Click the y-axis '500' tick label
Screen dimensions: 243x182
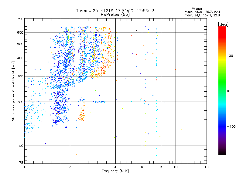tap(20, 44)
